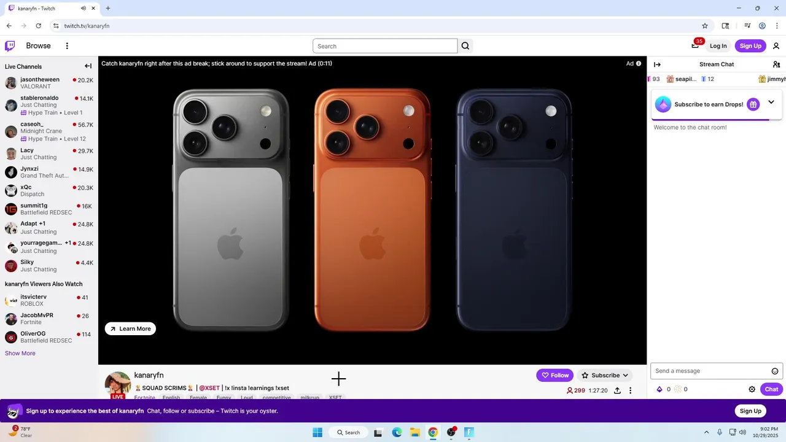This screenshot has height=442, width=786.
Task: Follow kanaryfn with the Follow button
Action: pos(555,375)
